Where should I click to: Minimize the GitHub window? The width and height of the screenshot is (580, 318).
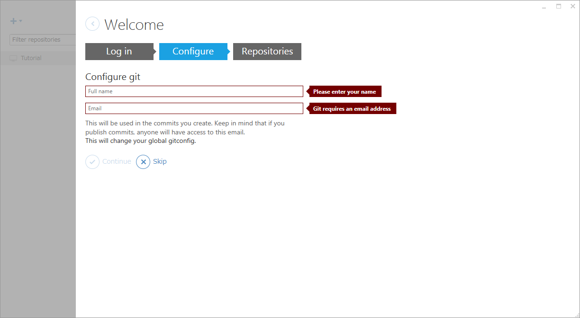coord(544,7)
